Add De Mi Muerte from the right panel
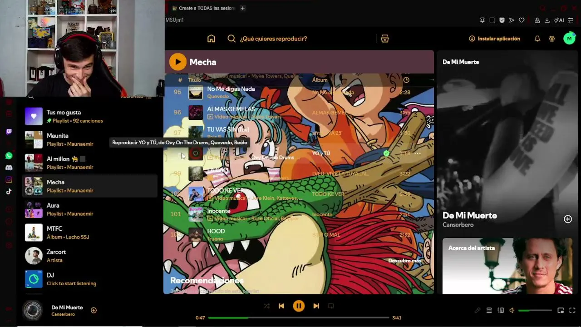 (568, 219)
